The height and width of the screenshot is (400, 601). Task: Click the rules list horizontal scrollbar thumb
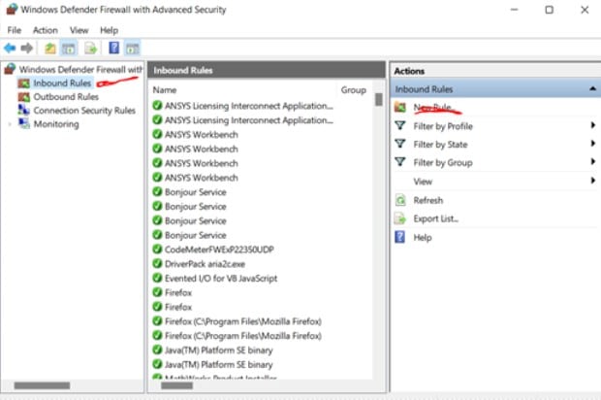(177, 385)
